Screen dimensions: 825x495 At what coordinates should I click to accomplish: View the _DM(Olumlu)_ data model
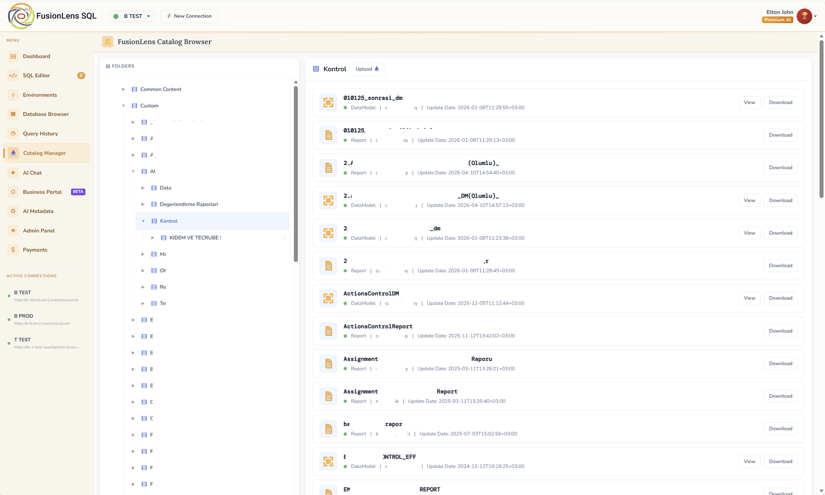pyautogui.click(x=749, y=200)
